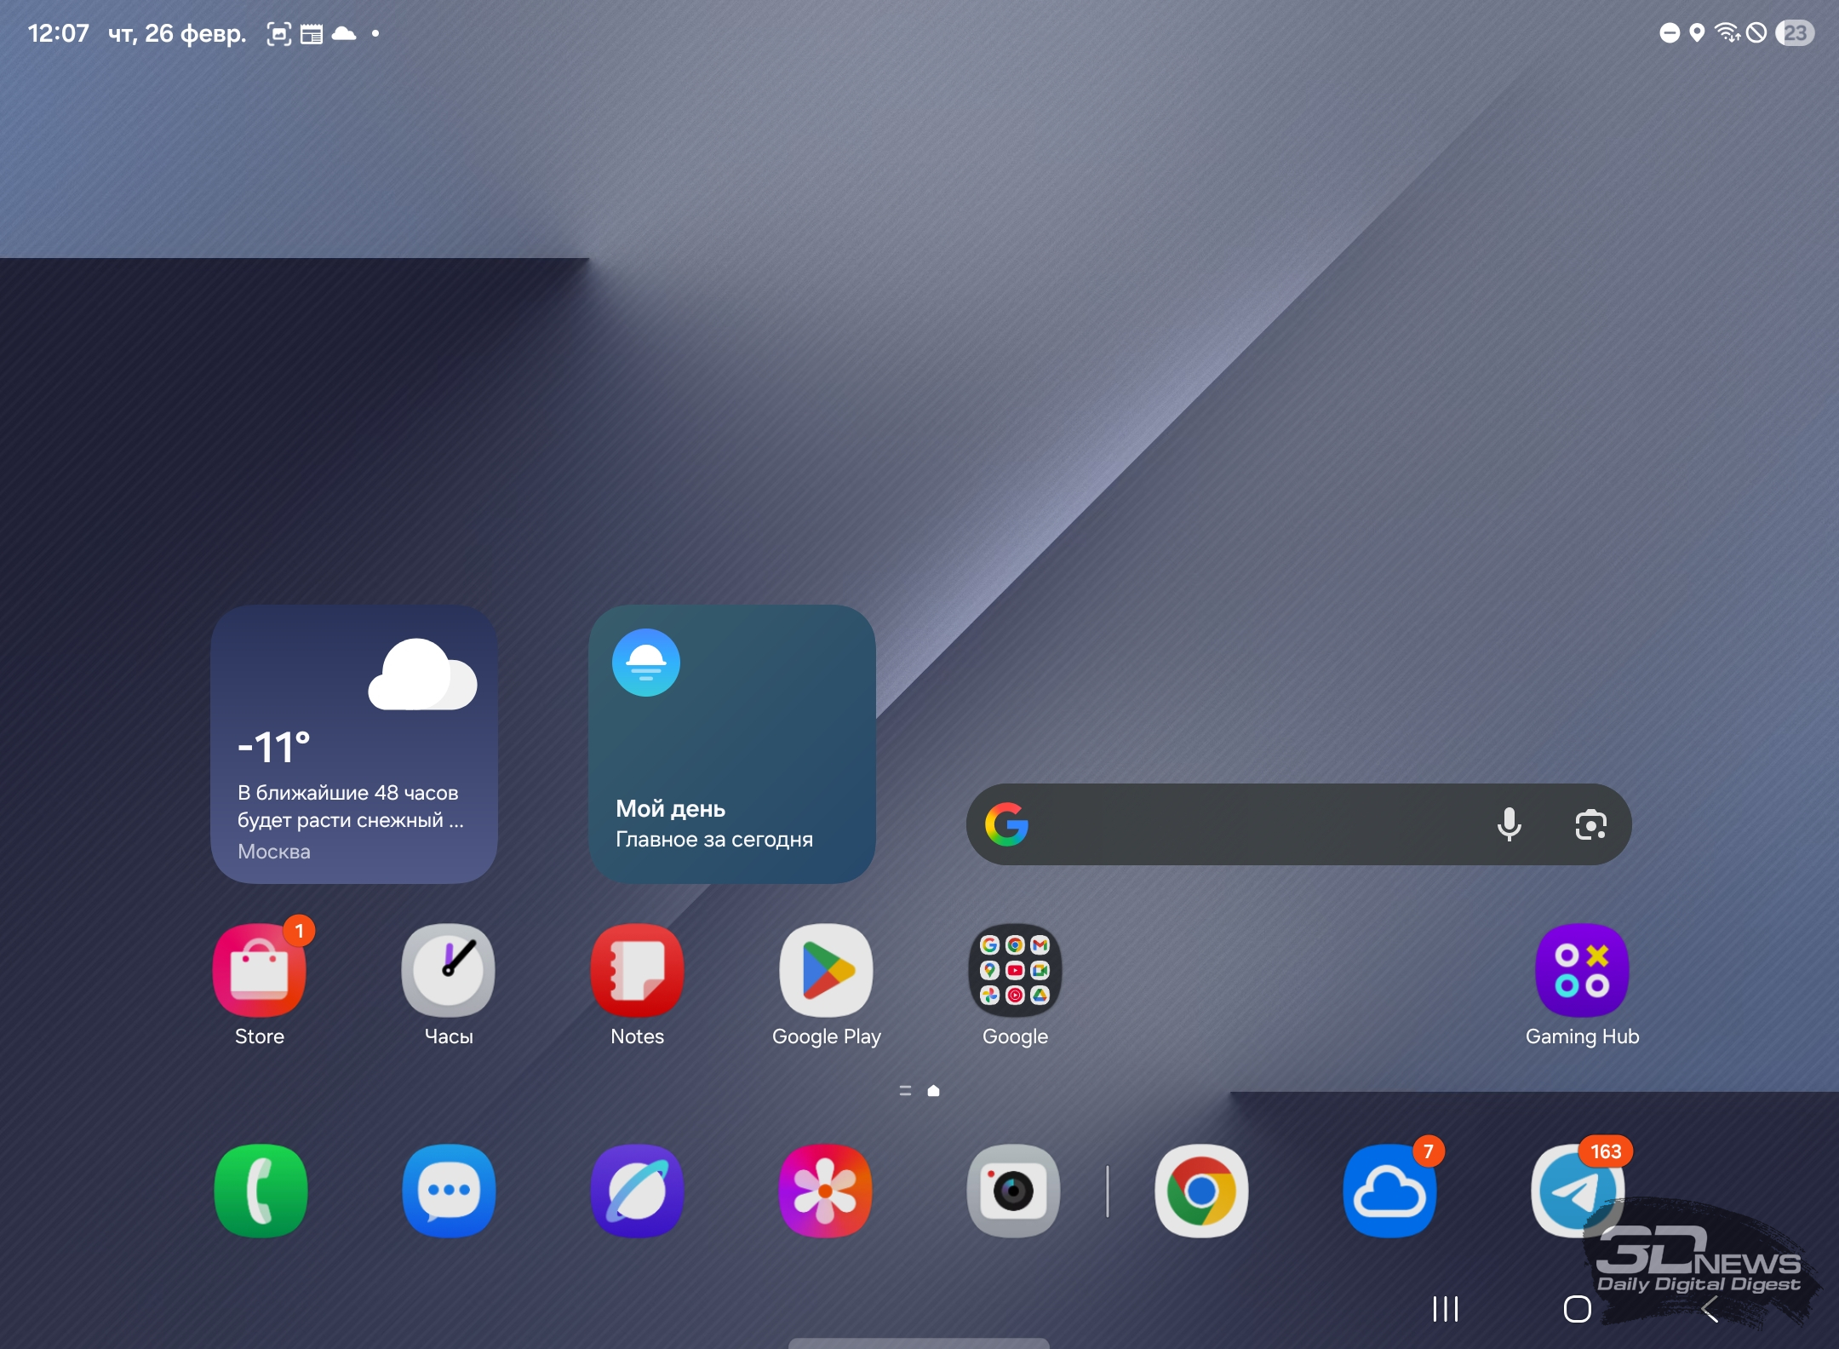The width and height of the screenshot is (1839, 1349).
Task: Open the blue cloud app with 7 badge
Action: point(1389,1191)
